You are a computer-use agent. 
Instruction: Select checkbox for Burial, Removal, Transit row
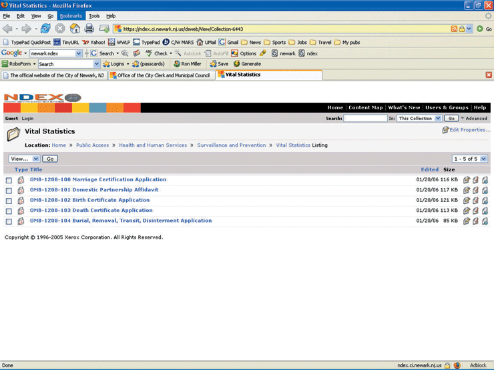[9, 221]
